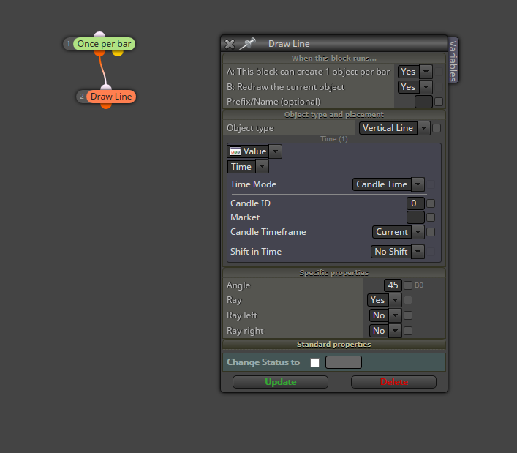Toggle the checkbox next to Ray right
This screenshot has width=517, height=453.
(x=408, y=331)
